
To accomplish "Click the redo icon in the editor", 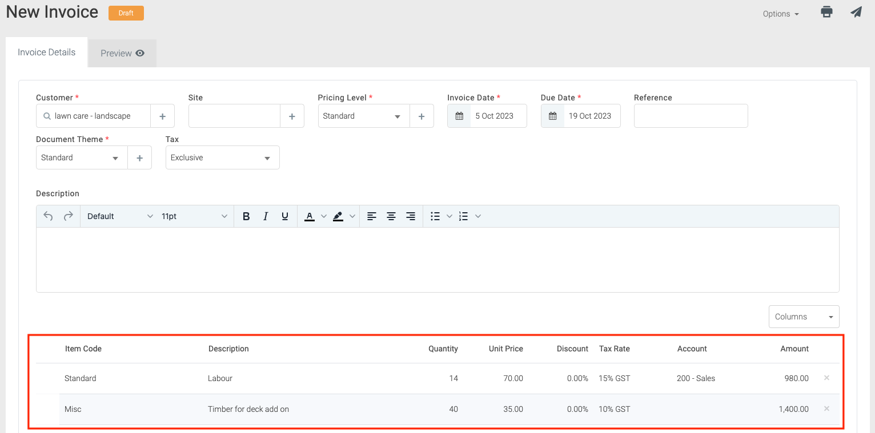I will tap(67, 216).
